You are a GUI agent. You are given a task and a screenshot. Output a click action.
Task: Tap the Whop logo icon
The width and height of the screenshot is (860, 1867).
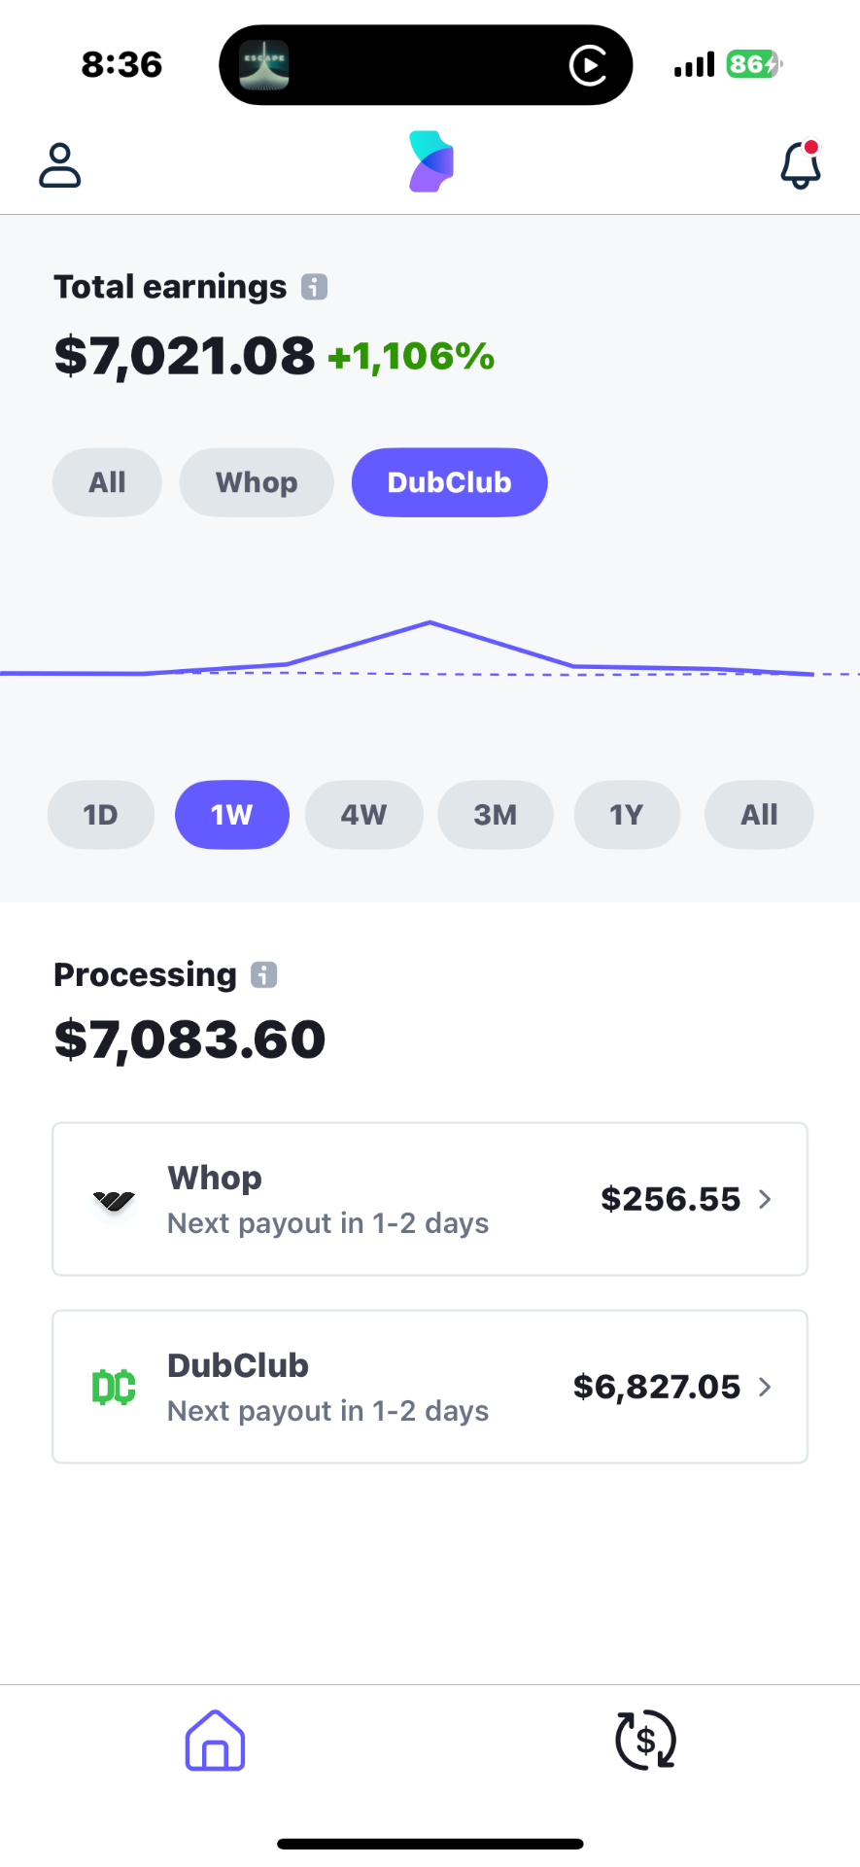(114, 1201)
